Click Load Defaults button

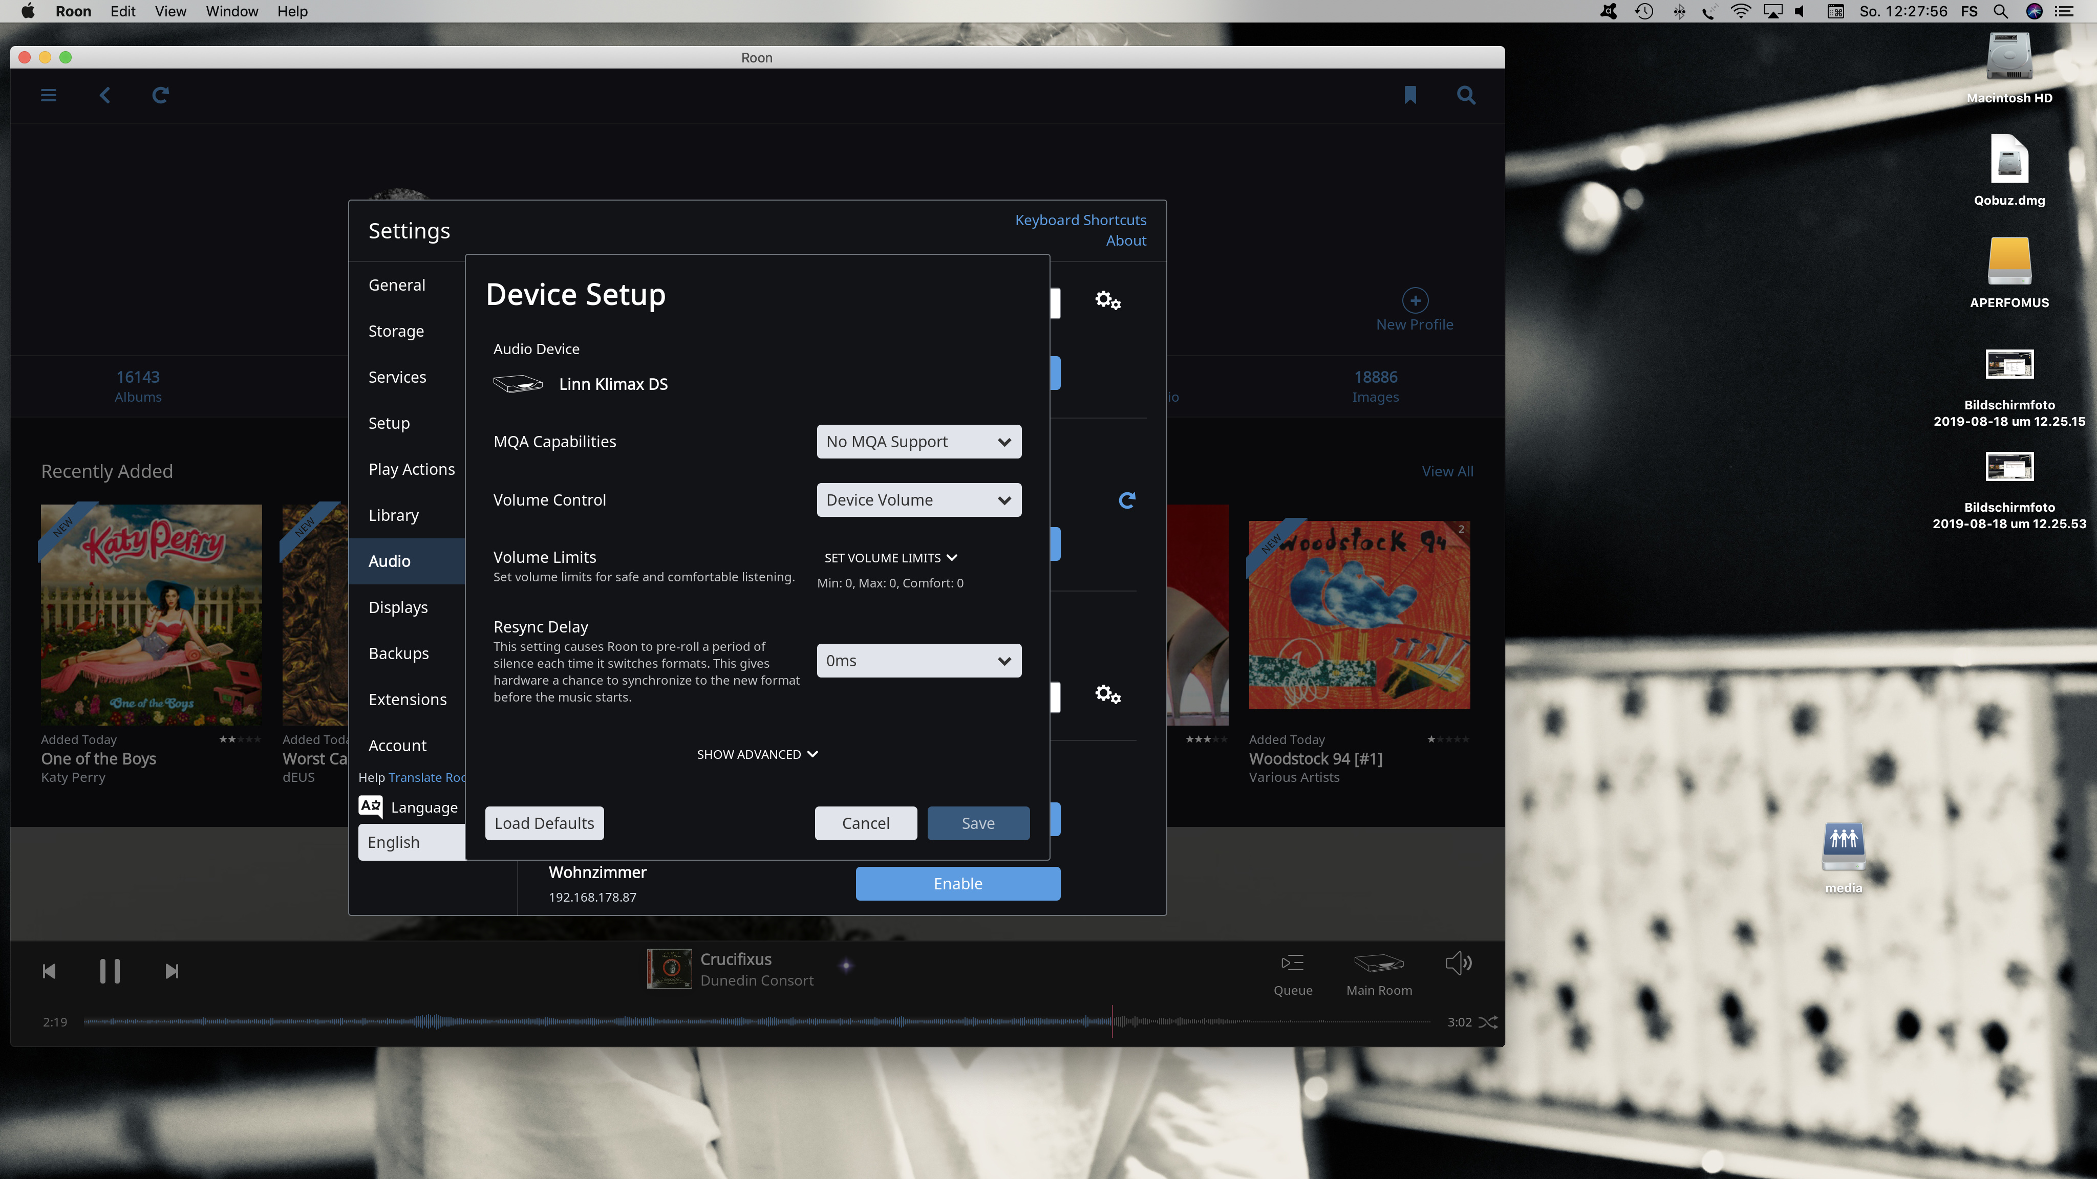(x=545, y=823)
